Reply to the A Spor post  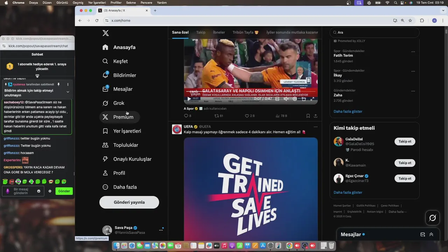[188, 116]
